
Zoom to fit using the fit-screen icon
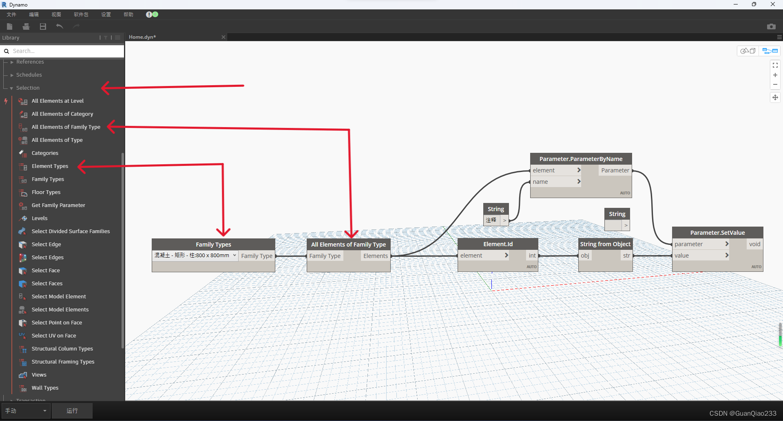(x=775, y=65)
